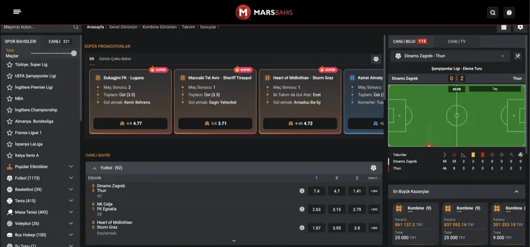Click the MARSBAHIS logo
The image size is (530, 247).
click(264, 13)
